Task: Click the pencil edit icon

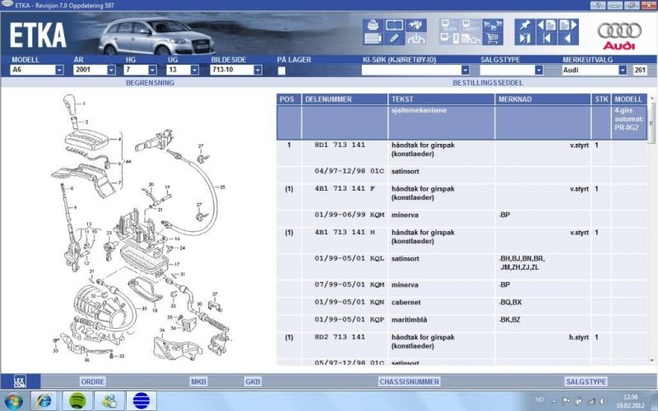Action: tap(394, 38)
